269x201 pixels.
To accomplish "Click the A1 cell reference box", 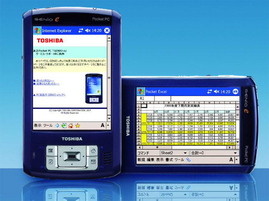I will (146, 99).
